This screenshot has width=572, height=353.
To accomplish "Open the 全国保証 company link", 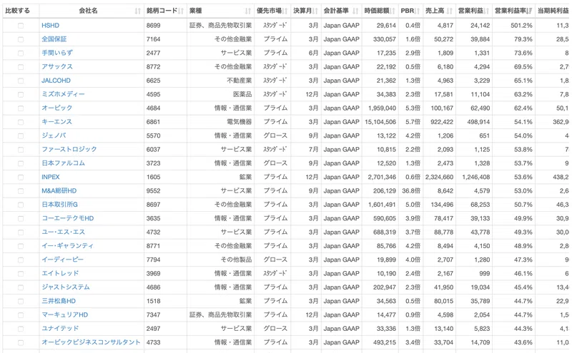I will coord(54,39).
